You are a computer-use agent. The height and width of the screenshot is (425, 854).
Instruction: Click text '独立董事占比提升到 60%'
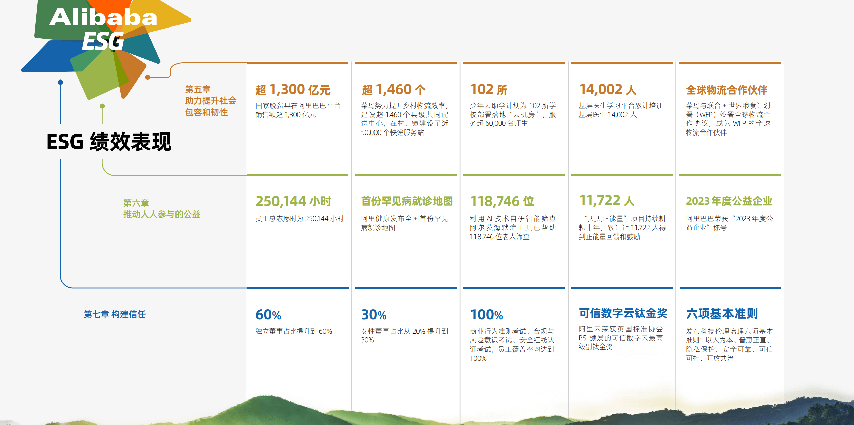coord(294,331)
